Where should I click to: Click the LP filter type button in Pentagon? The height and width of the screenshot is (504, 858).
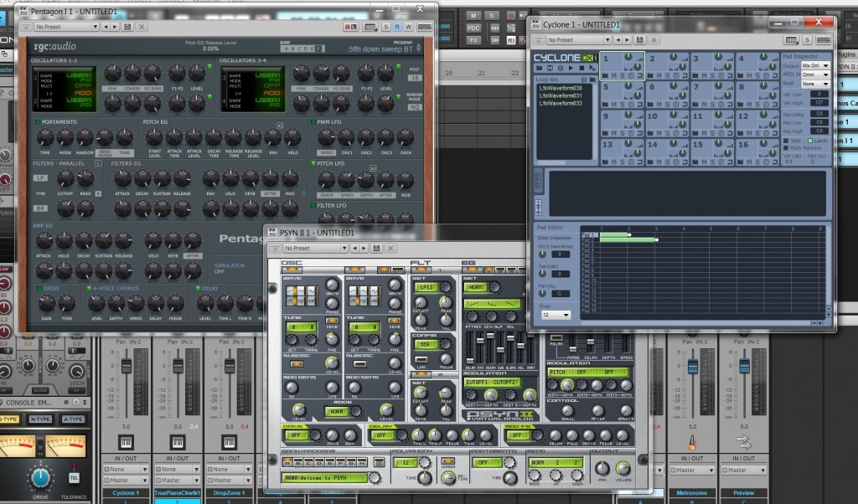coord(40,178)
